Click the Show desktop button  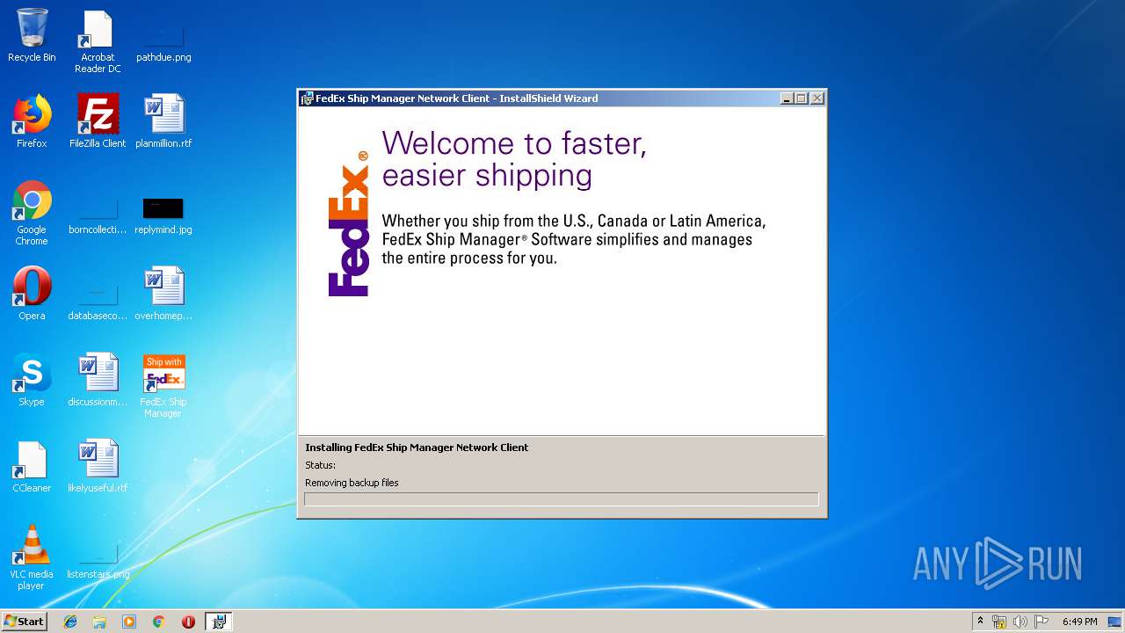(1115, 622)
